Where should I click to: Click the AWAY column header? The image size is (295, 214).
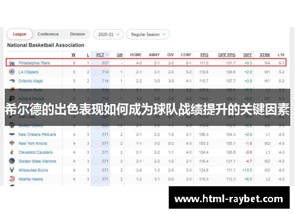click(154, 55)
